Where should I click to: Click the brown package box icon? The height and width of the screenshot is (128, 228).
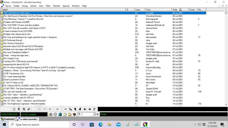click(x=74, y=114)
